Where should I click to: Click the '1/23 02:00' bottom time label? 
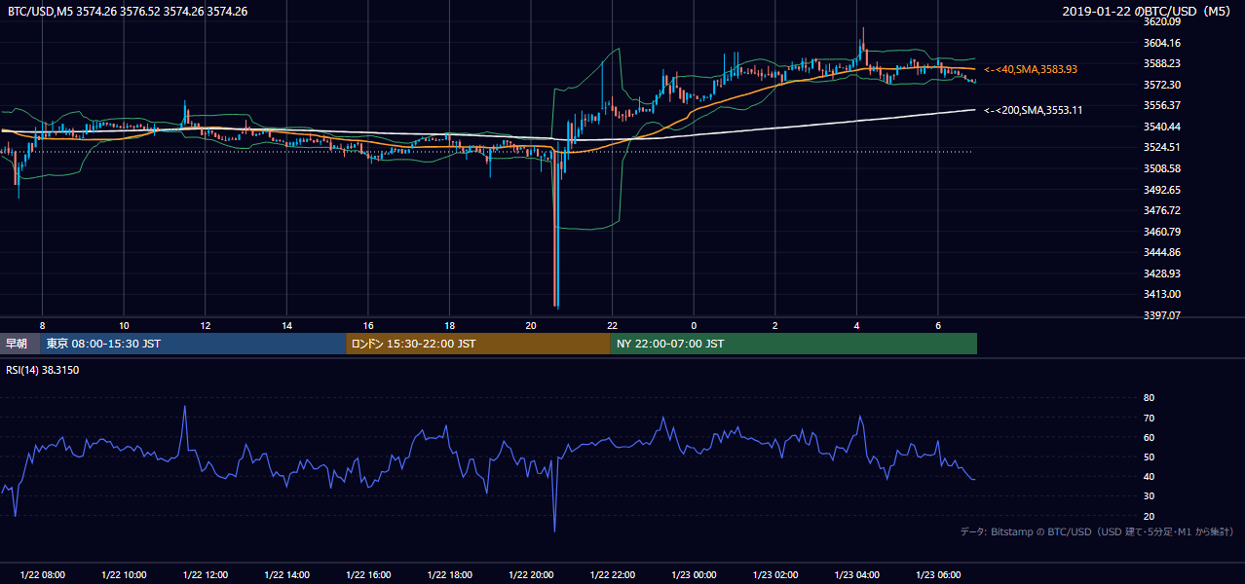pos(775,575)
